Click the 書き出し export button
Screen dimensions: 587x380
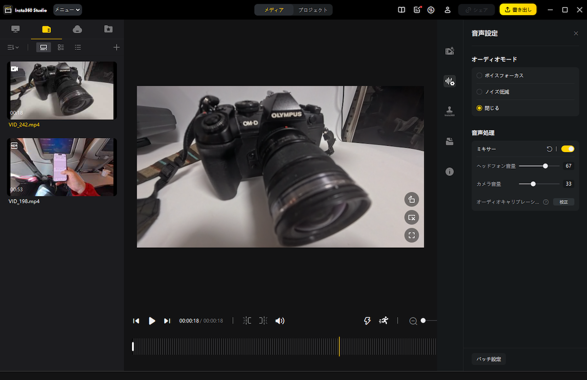pyautogui.click(x=518, y=10)
